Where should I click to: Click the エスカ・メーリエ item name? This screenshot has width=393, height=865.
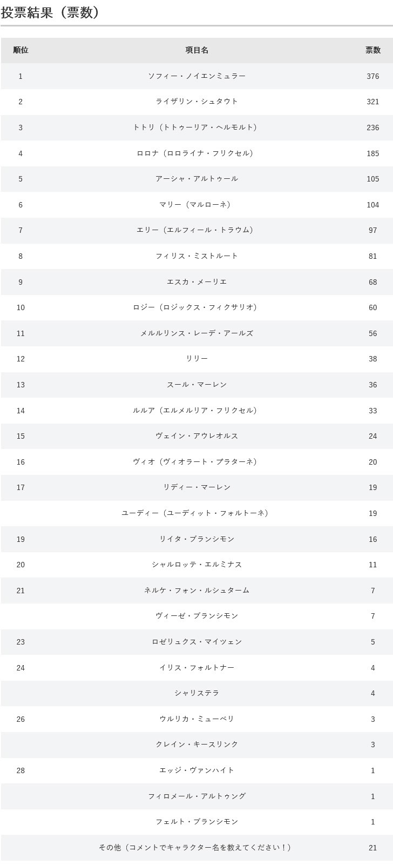pyautogui.click(x=197, y=282)
